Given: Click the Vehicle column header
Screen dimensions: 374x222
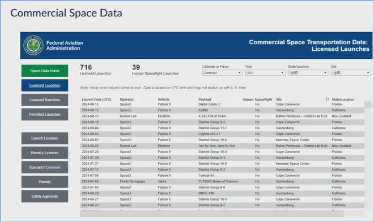Looking at the screenshot, I should tap(164, 99).
